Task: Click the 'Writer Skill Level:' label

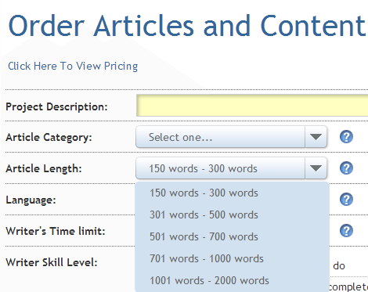Action: (x=52, y=262)
